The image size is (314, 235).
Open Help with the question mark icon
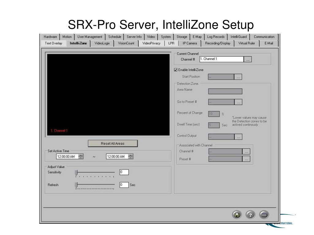(x=250, y=215)
